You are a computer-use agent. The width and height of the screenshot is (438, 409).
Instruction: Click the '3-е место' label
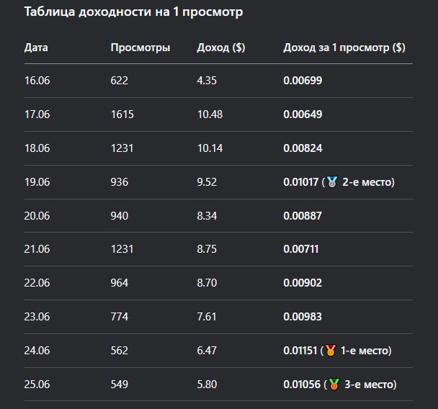click(370, 385)
